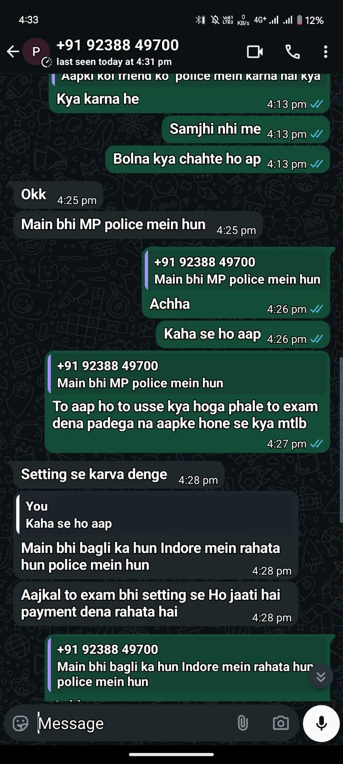Select the "Kaha se ho aap" sent message

pyautogui.click(x=243, y=334)
